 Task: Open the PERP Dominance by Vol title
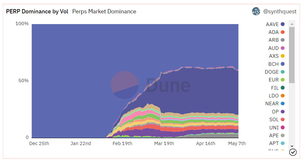coord(37,11)
